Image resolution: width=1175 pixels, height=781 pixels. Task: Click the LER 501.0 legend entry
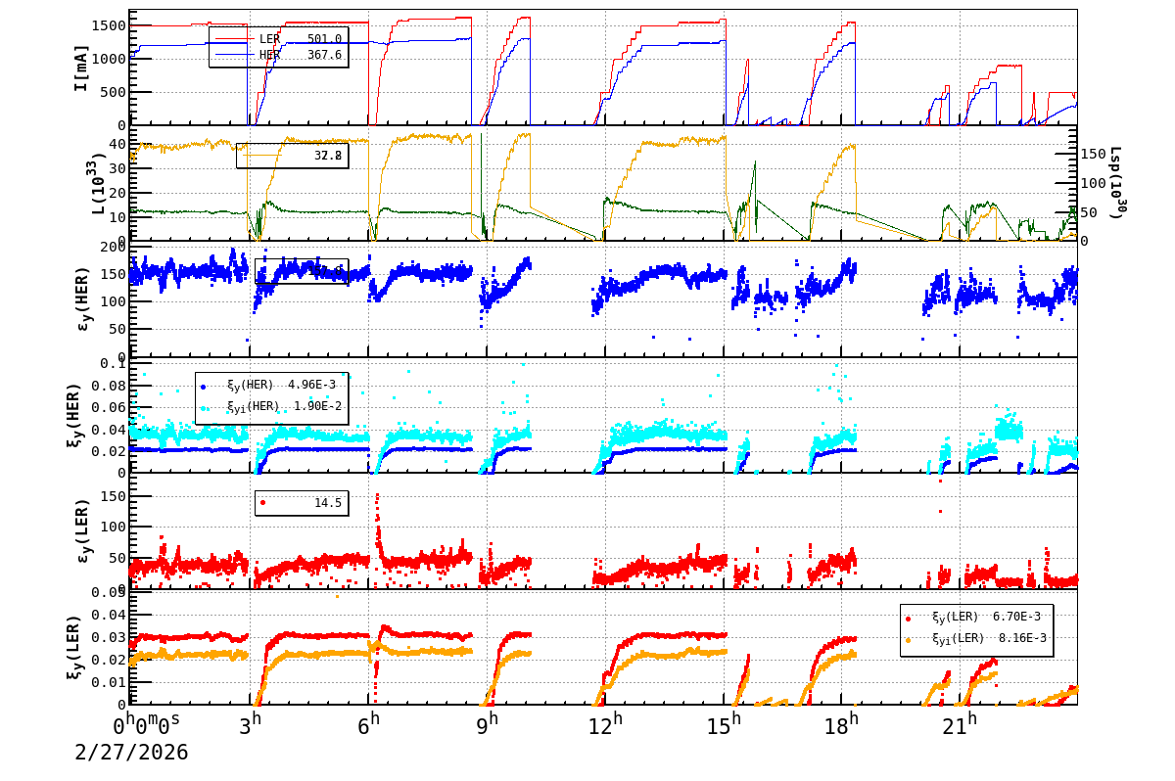(x=278, y=39)
